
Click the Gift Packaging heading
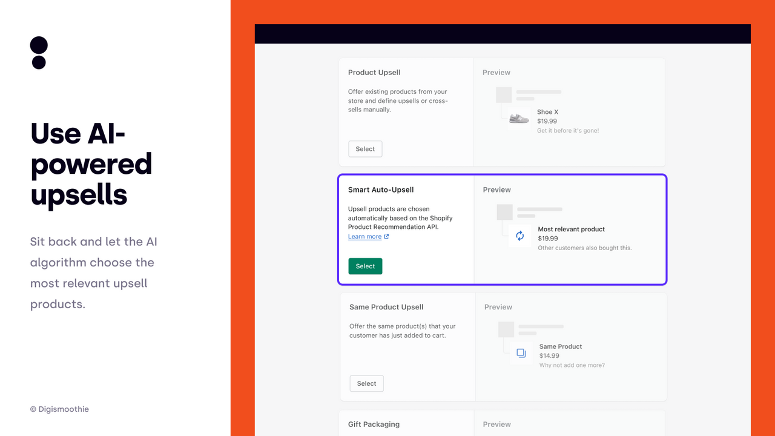tap(374, 424)
